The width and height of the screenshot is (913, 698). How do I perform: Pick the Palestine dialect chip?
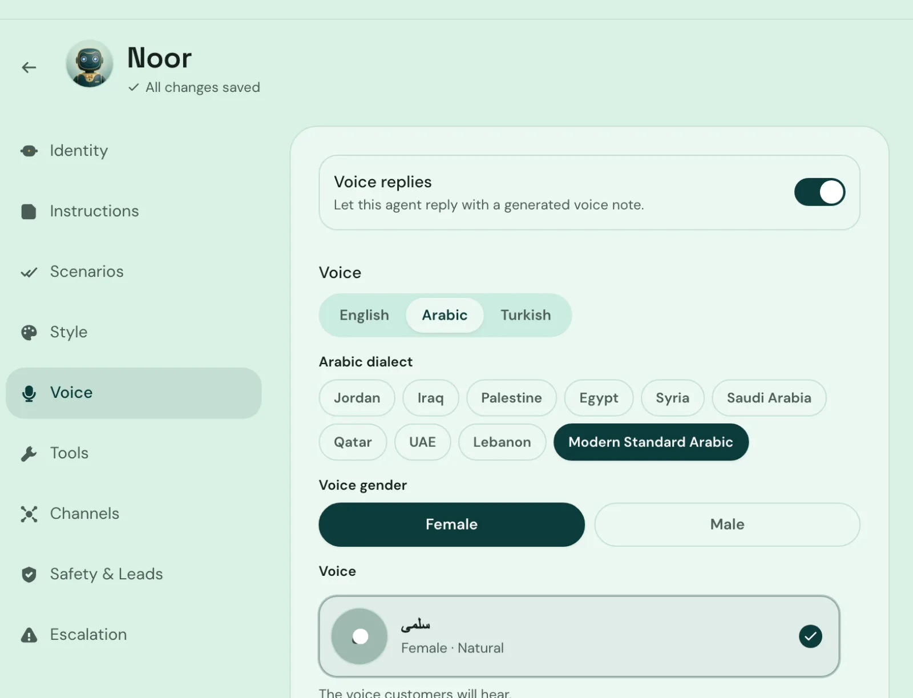point(511,398)
